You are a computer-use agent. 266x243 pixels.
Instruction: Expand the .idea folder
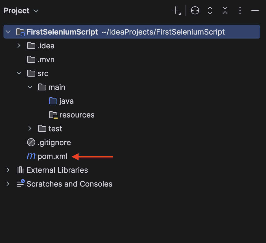click(18, 45)
